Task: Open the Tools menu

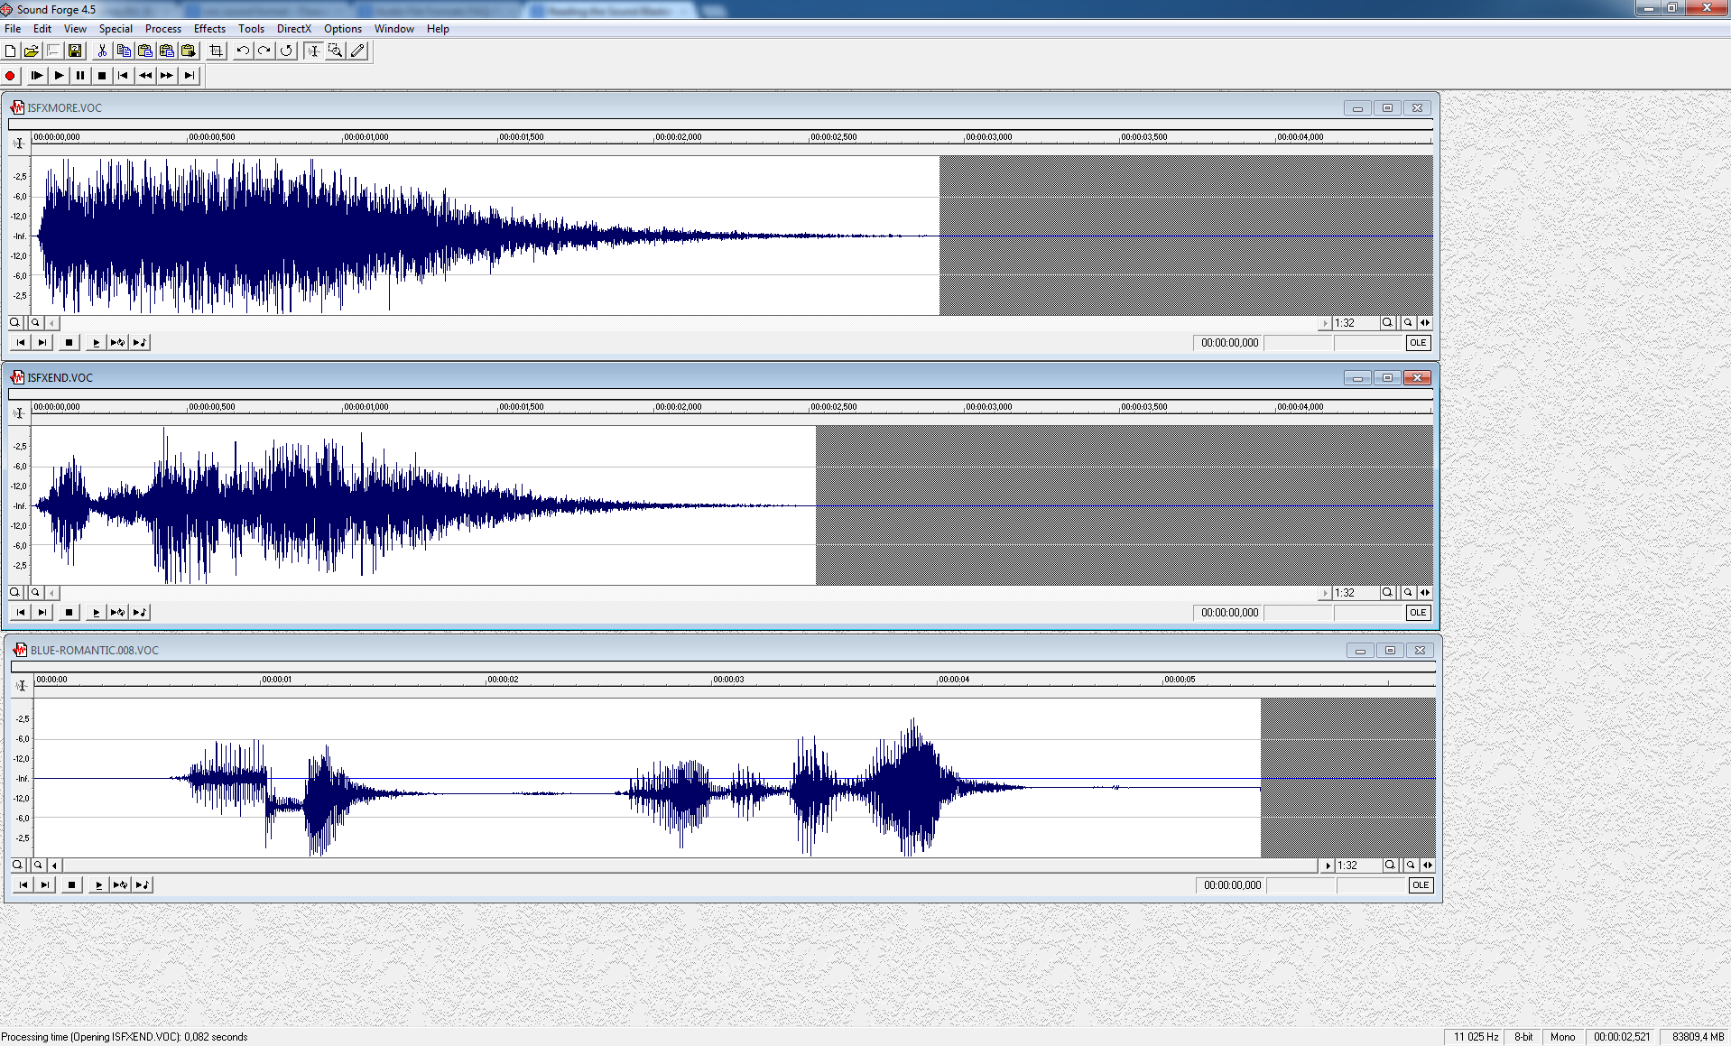Action: (251, 29)
